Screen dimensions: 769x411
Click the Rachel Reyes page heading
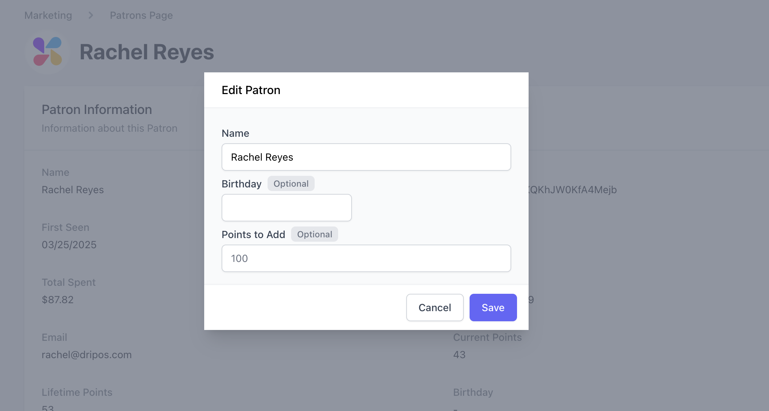[x=147, y=52]
